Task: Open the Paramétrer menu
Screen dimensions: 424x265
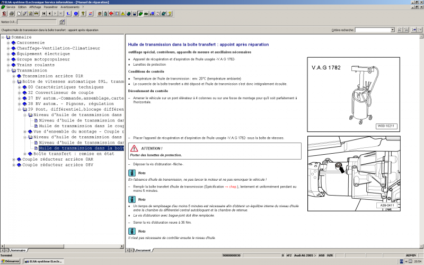Action: click(x=51, y=7)
